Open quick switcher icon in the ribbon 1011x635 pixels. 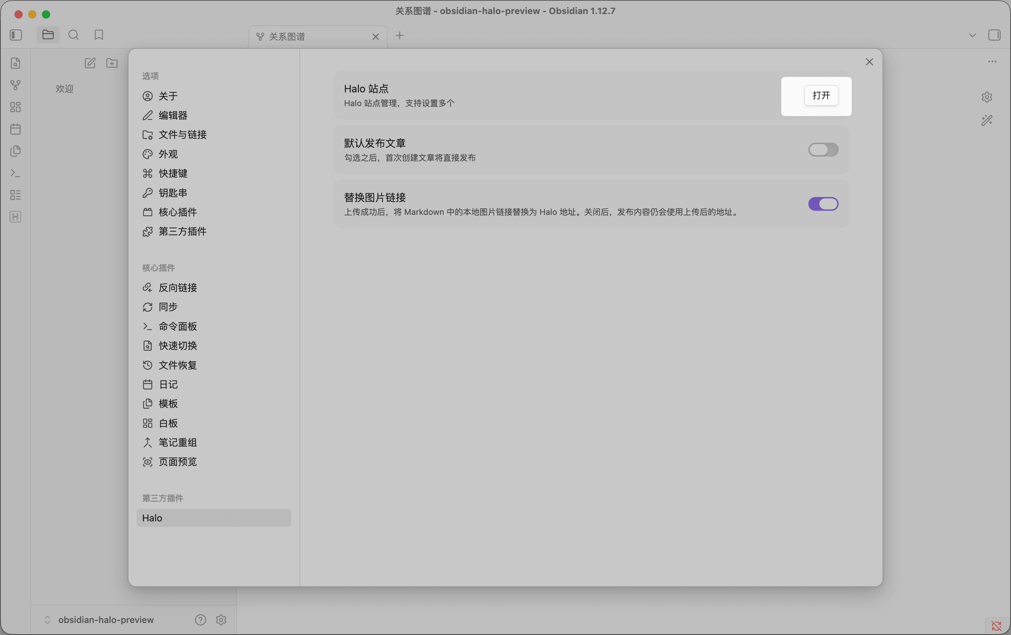15,63
